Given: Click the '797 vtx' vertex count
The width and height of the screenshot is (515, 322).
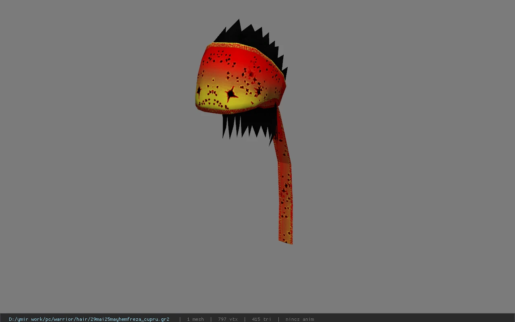Looking at the screenshot, I should tap(228, 319).
